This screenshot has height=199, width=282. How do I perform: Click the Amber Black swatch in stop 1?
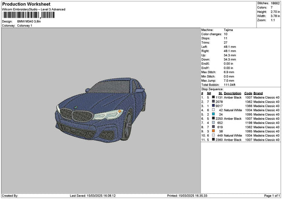point(214,97)
